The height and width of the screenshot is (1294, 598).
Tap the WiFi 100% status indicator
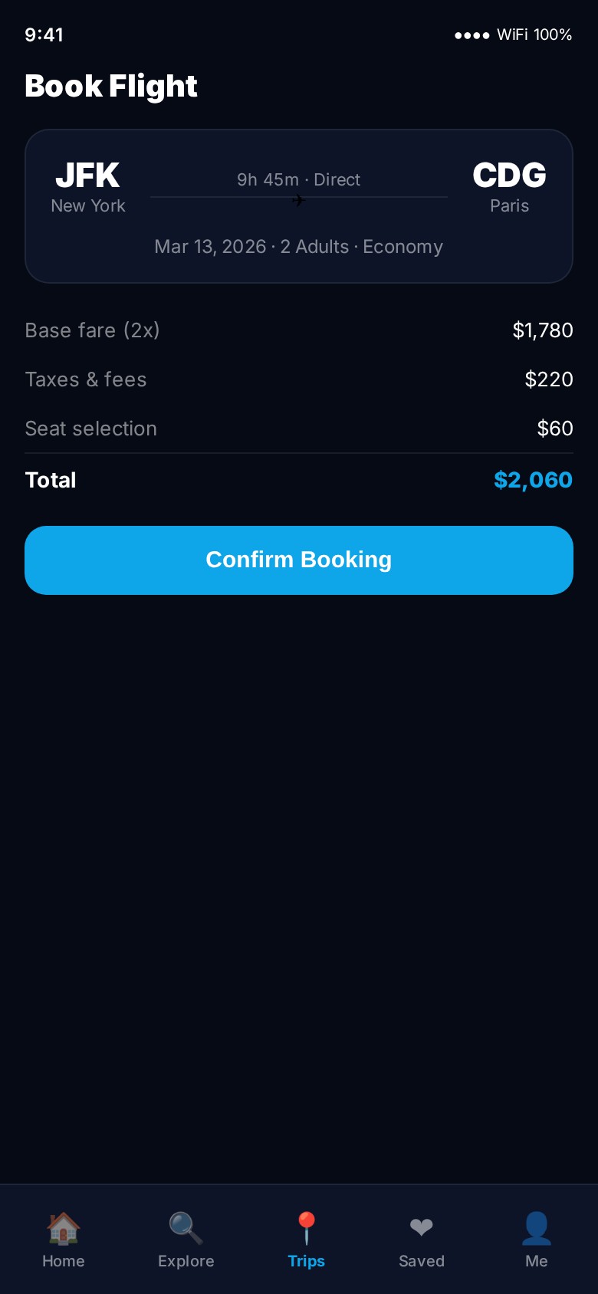[534, 34]
